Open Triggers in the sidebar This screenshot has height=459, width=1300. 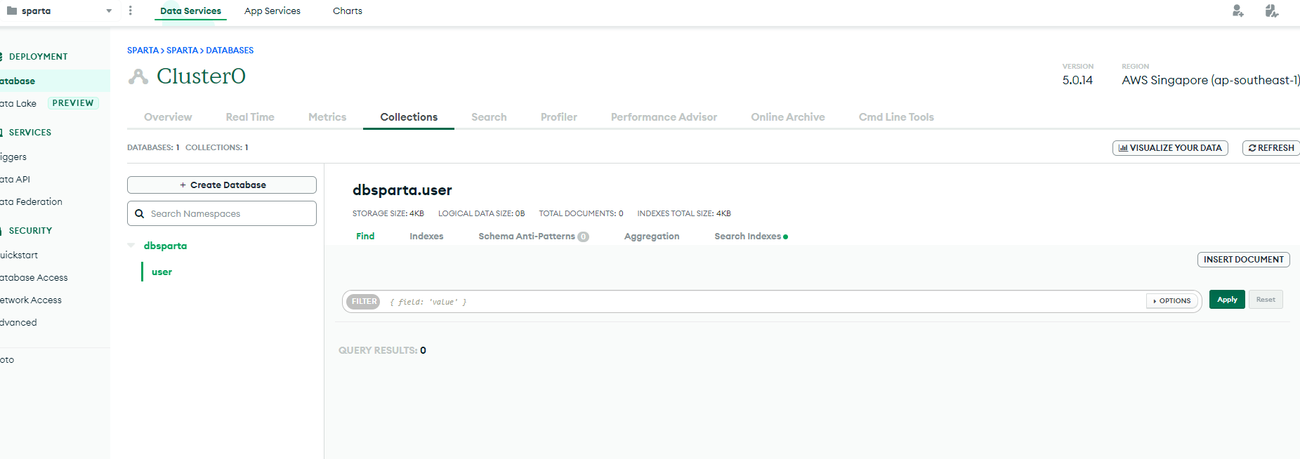13,157
